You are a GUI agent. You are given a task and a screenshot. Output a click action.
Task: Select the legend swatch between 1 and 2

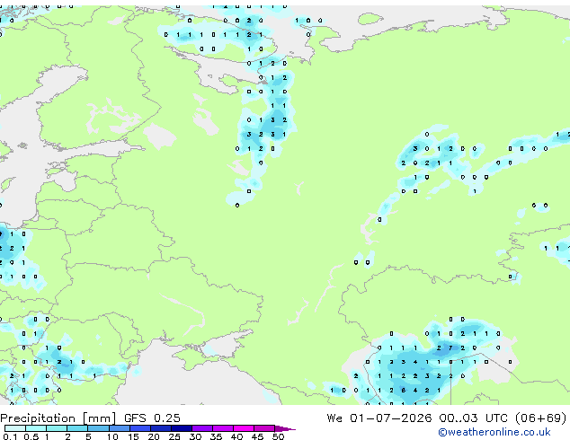click(x=57, y=428)
